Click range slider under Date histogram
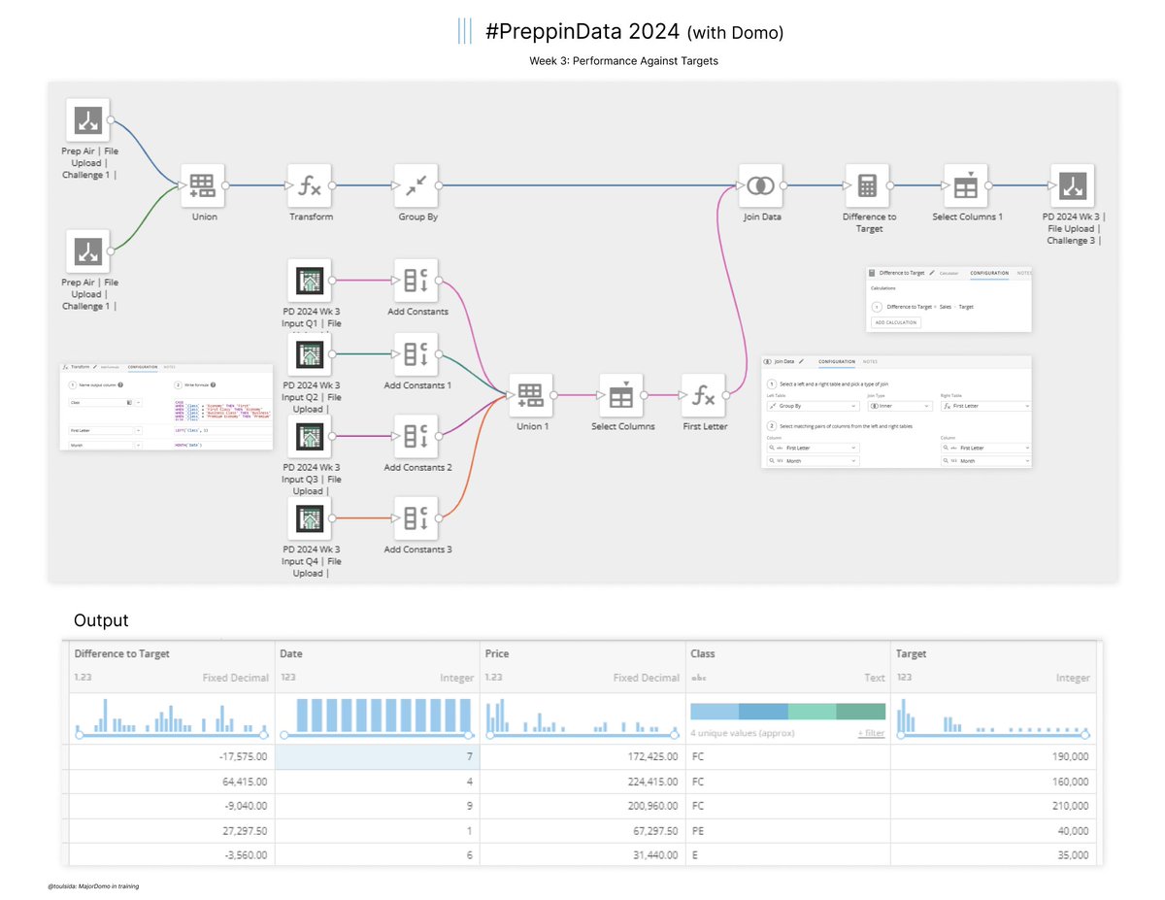The width and height of the screenshot is (1165, 900). coord(377,735)
